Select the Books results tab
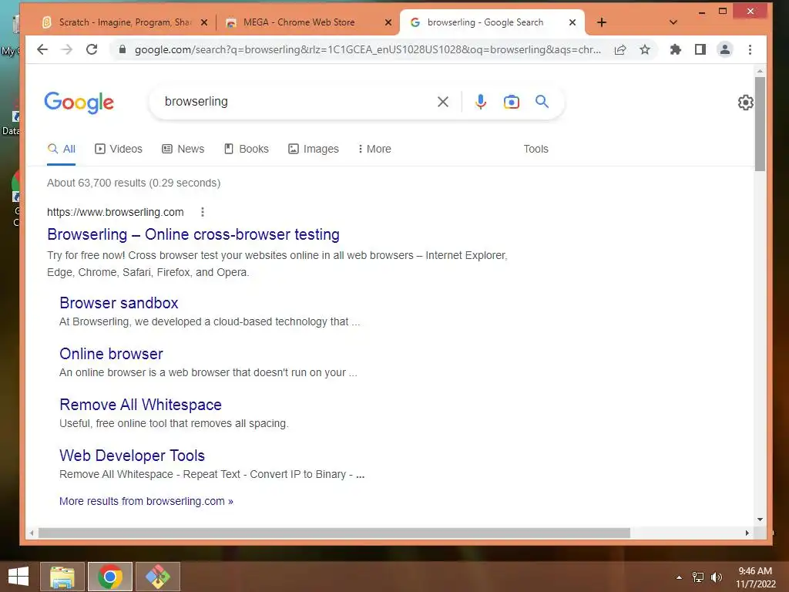789x592 pixels. pos(247,149)
